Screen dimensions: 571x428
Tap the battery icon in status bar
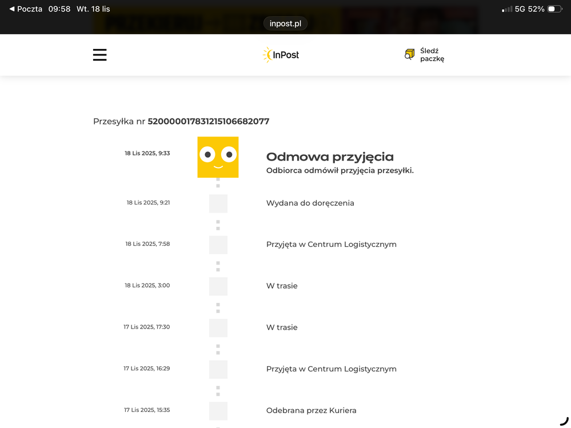[555, 9]
